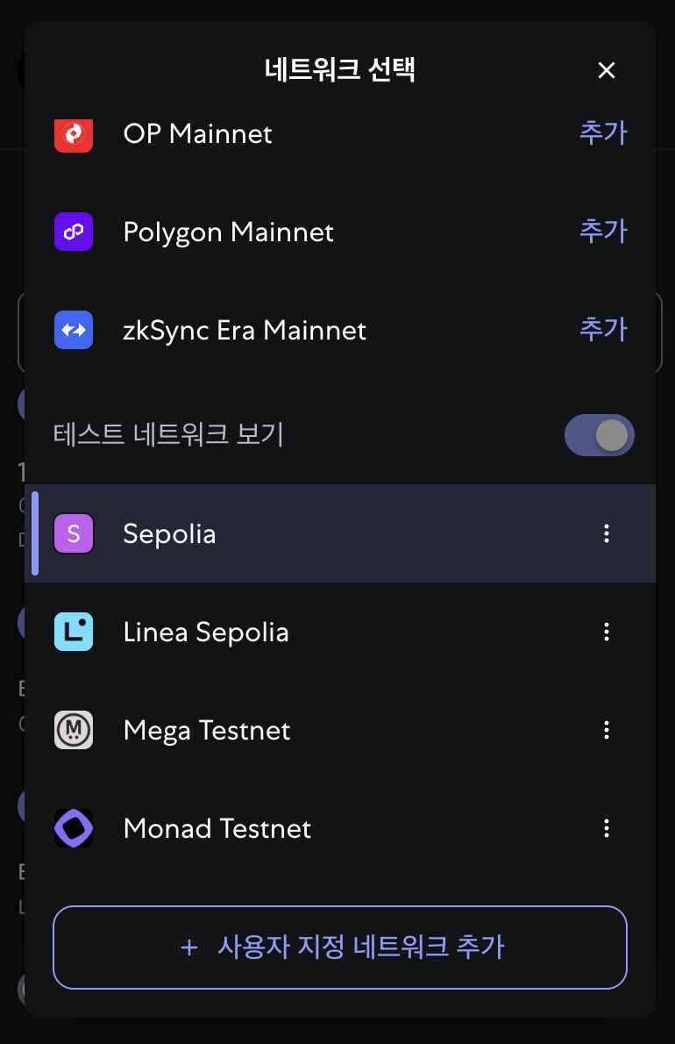Image resolution: width=675 pixels, height=1044 pixels.
Task: Toggle the 테스트 네트워크 보기 switch
Action: [x=600, y=435]
